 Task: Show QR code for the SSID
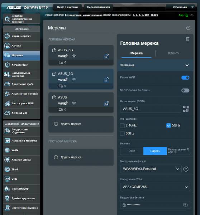tap(186, 109)
